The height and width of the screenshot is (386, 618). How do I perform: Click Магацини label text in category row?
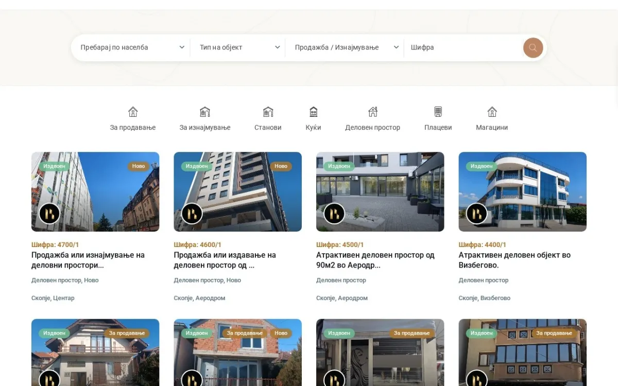(x=492, y=128)
